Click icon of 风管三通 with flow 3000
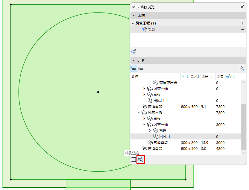 point(150,124)
